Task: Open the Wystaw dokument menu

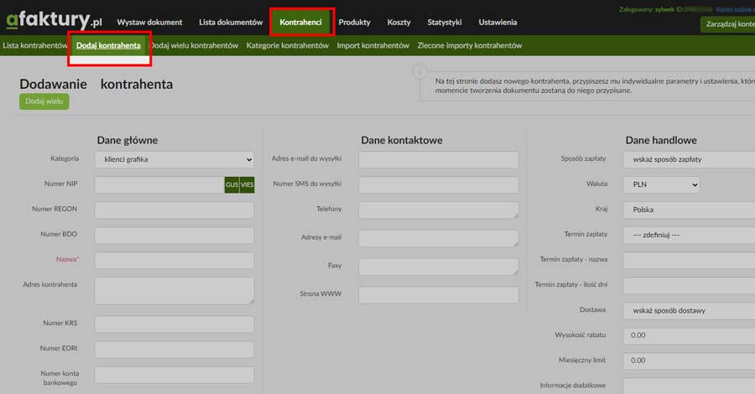Action: pos(149,22)
